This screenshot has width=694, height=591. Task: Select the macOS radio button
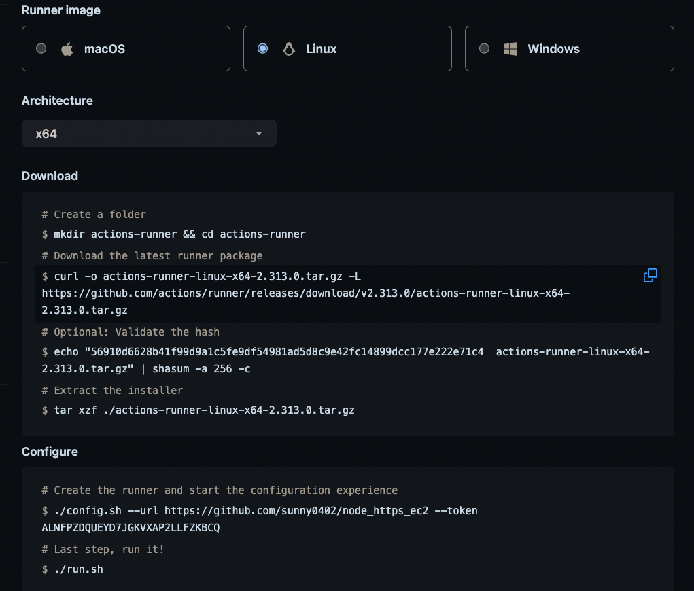[40, 48]
